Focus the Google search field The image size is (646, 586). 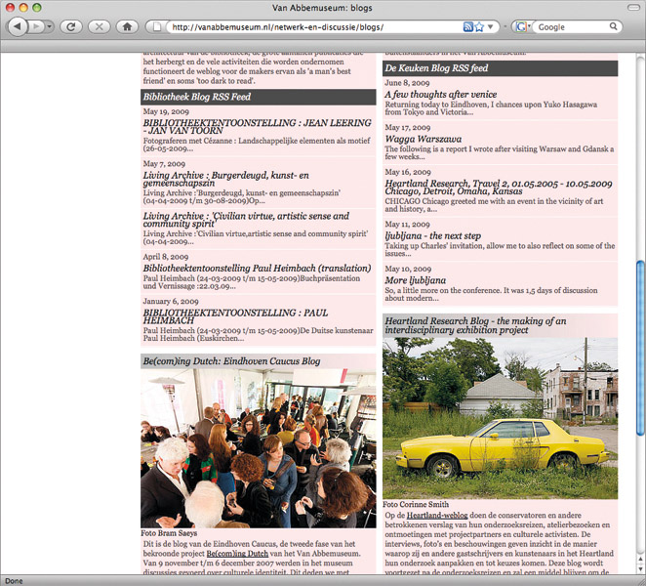pos(573,26)
